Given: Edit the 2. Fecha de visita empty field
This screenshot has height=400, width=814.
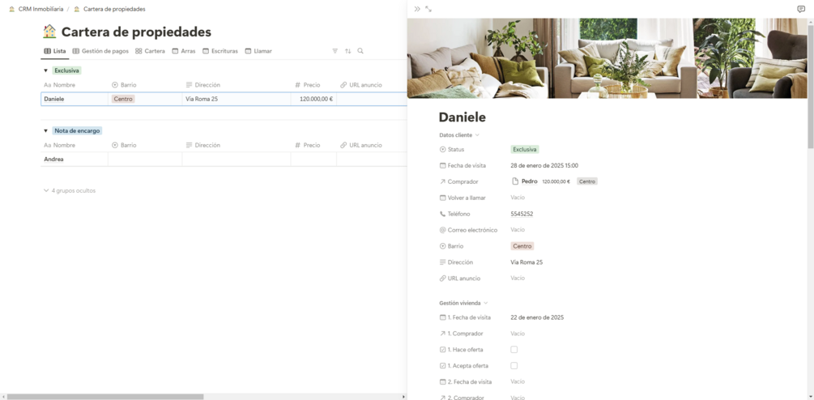Looking at the screenshot, I should click(518, 382).
